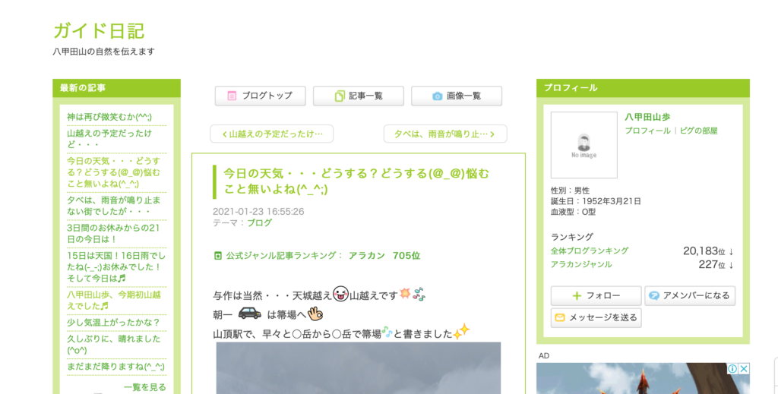The width and height of the screenshot is (778, 394).
Task: Click the tagline 八甲田山の自然を伝えます
Action: [103, 52]
